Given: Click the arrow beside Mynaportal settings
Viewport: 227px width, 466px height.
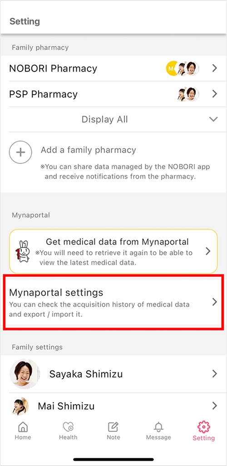Looking at the screenshot, I should click(215, 302).
